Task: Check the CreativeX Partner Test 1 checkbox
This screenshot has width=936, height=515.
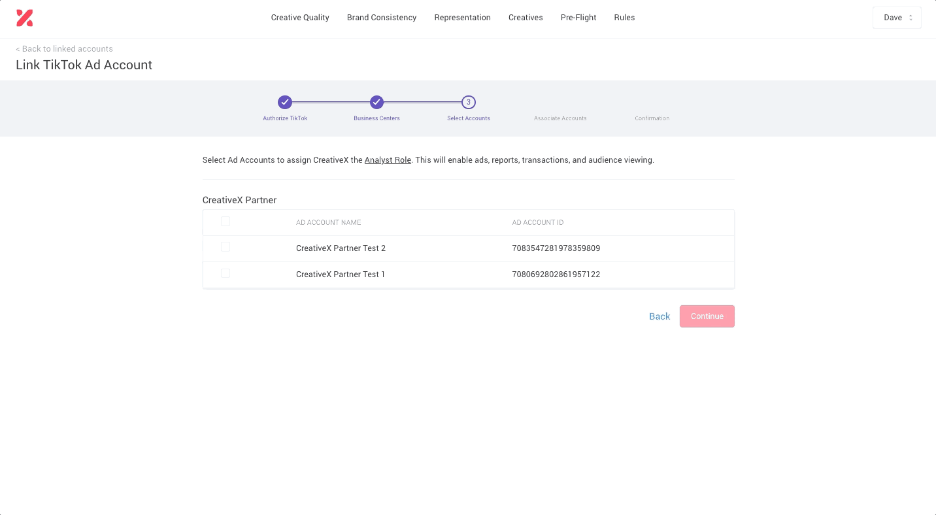Action: 226,273
